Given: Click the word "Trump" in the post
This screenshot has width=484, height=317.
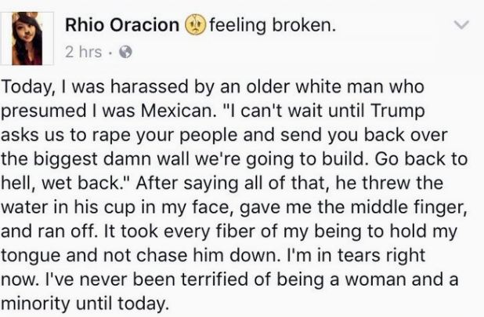Looking at the screenshot, I should (x=398, y=111).
